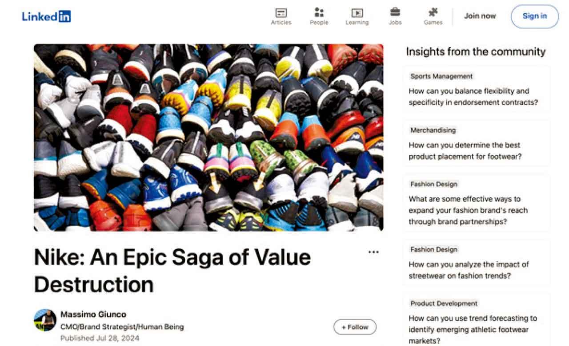Screen dimensions: 569x346
Task: Click the LinkedIn logo
Action: click(46, 16)
